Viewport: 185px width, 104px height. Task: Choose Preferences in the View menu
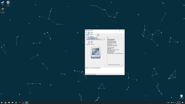click(92, 38)
